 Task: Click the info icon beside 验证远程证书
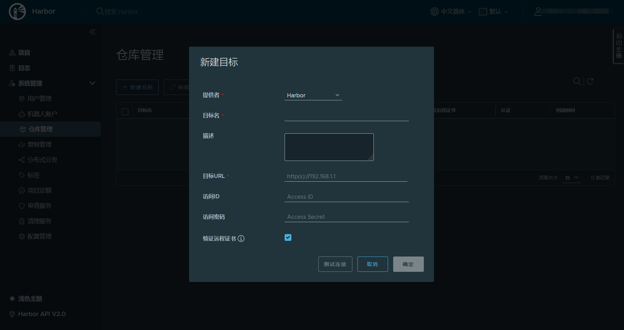[x=241, y=238]
